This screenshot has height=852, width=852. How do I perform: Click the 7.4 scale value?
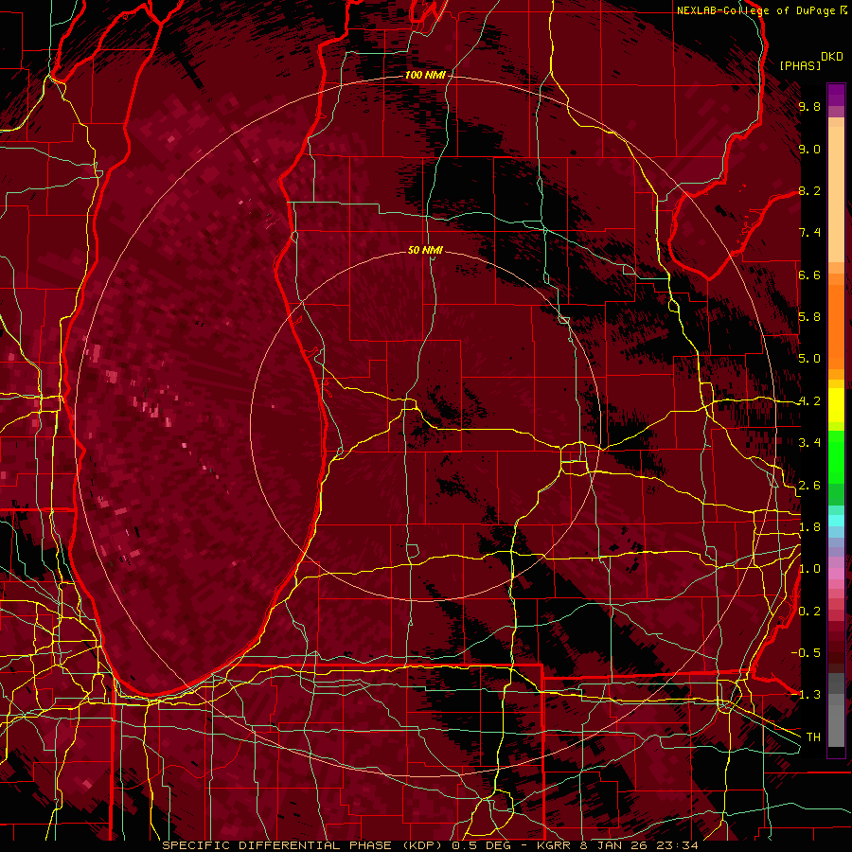[809, 233]
